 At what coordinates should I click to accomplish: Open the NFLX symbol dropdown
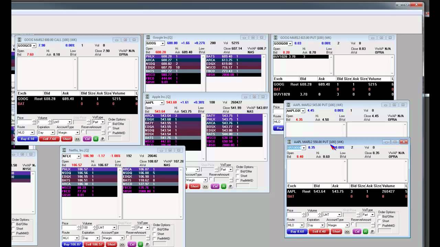[78, 156]
